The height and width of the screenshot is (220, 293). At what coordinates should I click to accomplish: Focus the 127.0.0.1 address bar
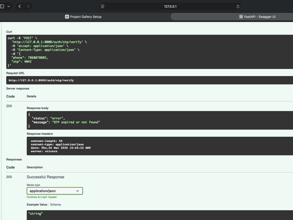170,6
